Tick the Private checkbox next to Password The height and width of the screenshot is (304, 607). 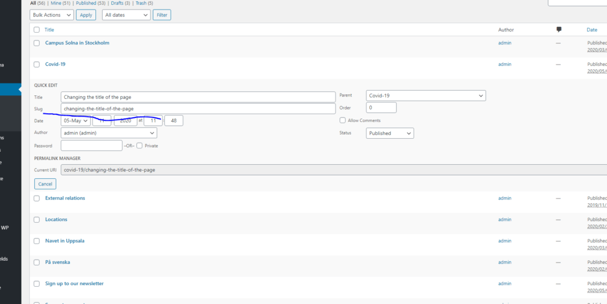tap(139, 145)
